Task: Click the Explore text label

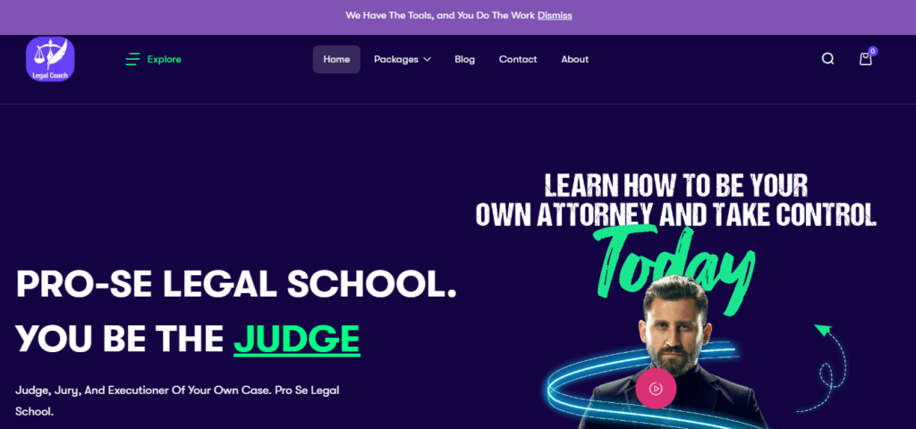Action: pyautogui.click(x=165, y=60)
